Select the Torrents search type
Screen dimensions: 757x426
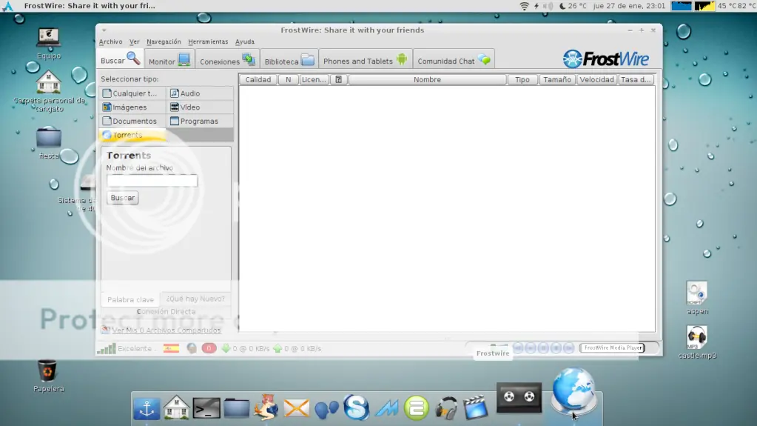click(x=132, y=135)
